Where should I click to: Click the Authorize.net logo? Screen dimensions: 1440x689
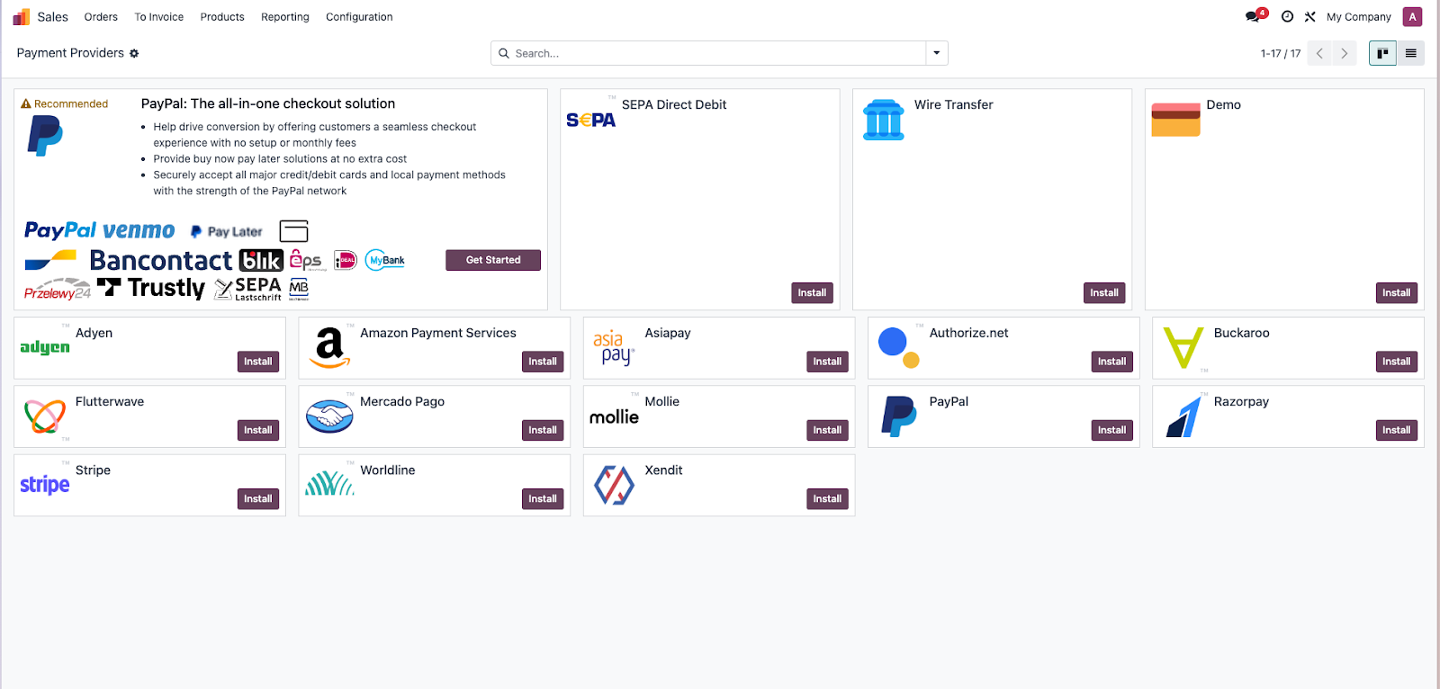[898, 348]
